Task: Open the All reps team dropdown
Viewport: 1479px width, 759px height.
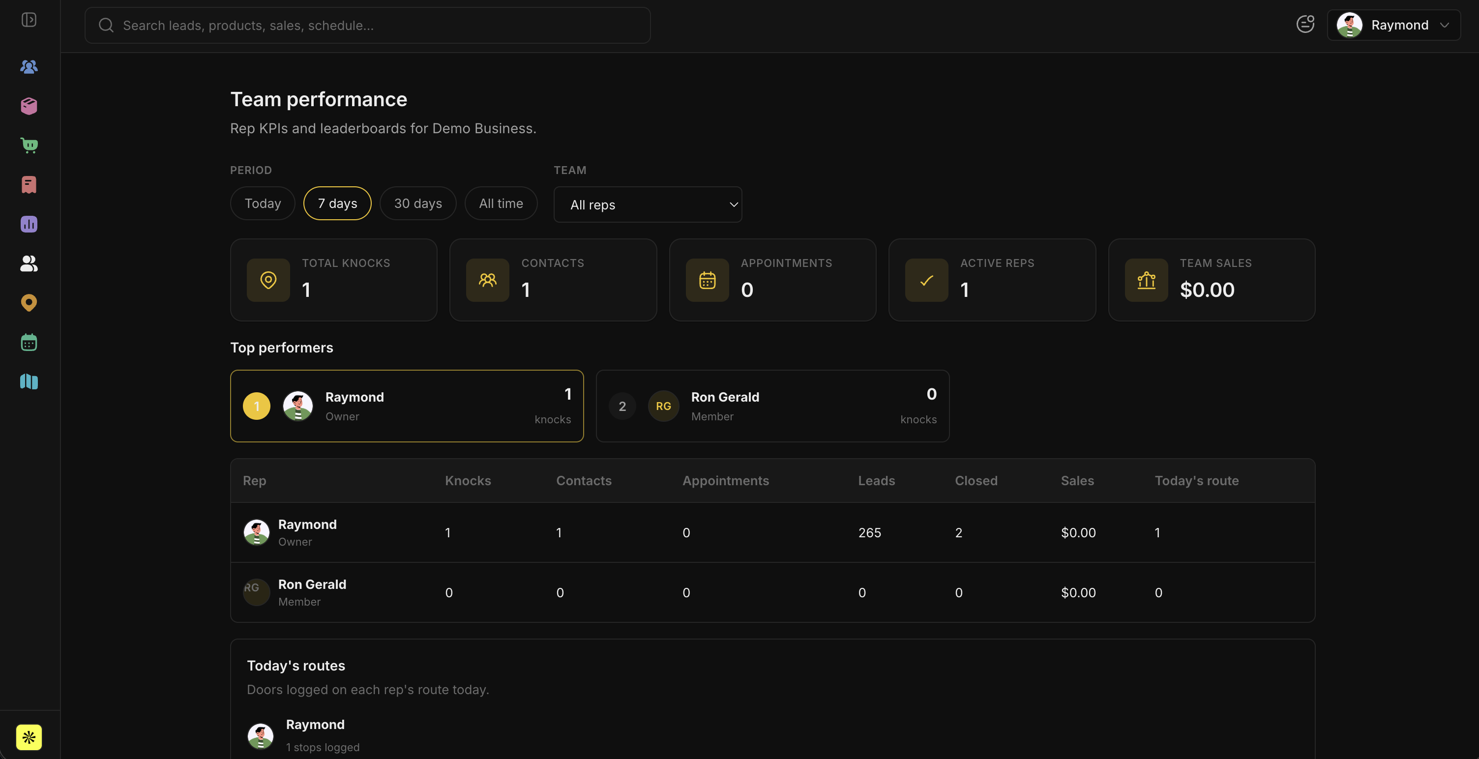Action: tap(648, 204)
